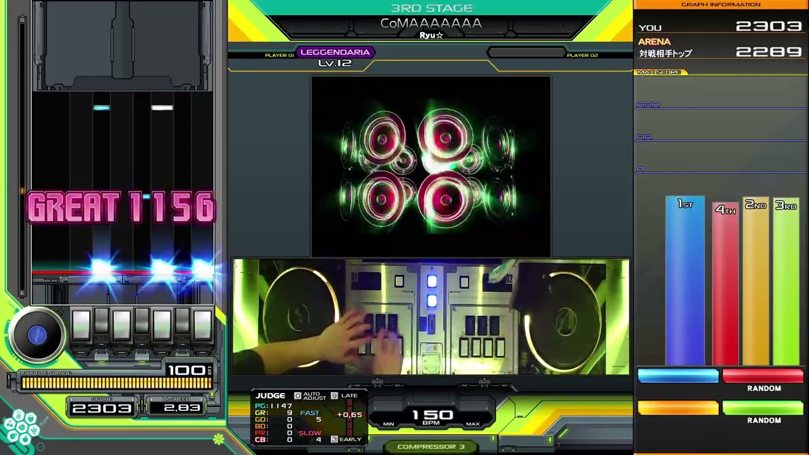Click the PLAYER 01 label
The image size is (809, 455).
tap(279, 56)
